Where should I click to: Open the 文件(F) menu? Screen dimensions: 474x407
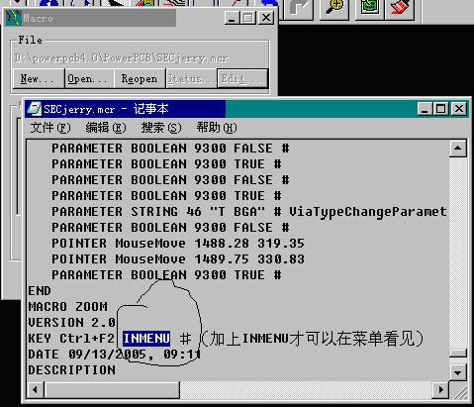50,128
